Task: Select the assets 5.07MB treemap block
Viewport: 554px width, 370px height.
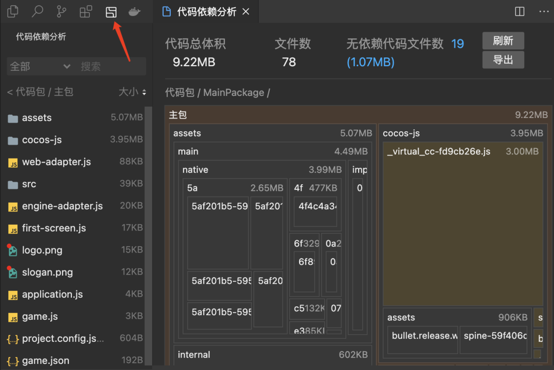Action: coord(272,133)
